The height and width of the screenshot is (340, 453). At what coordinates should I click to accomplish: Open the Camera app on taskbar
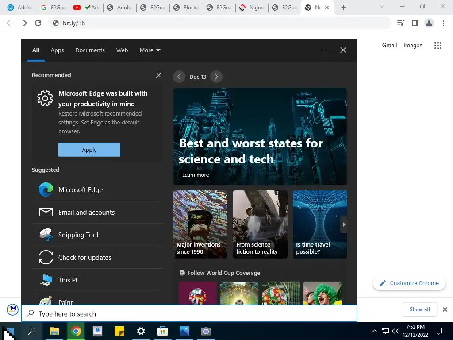(206, 331)
